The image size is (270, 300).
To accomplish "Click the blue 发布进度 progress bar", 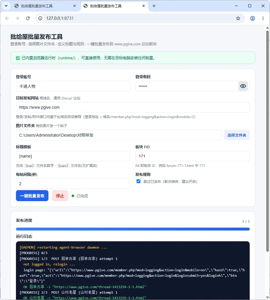I will pyautogui.click(x=133, y=229).
